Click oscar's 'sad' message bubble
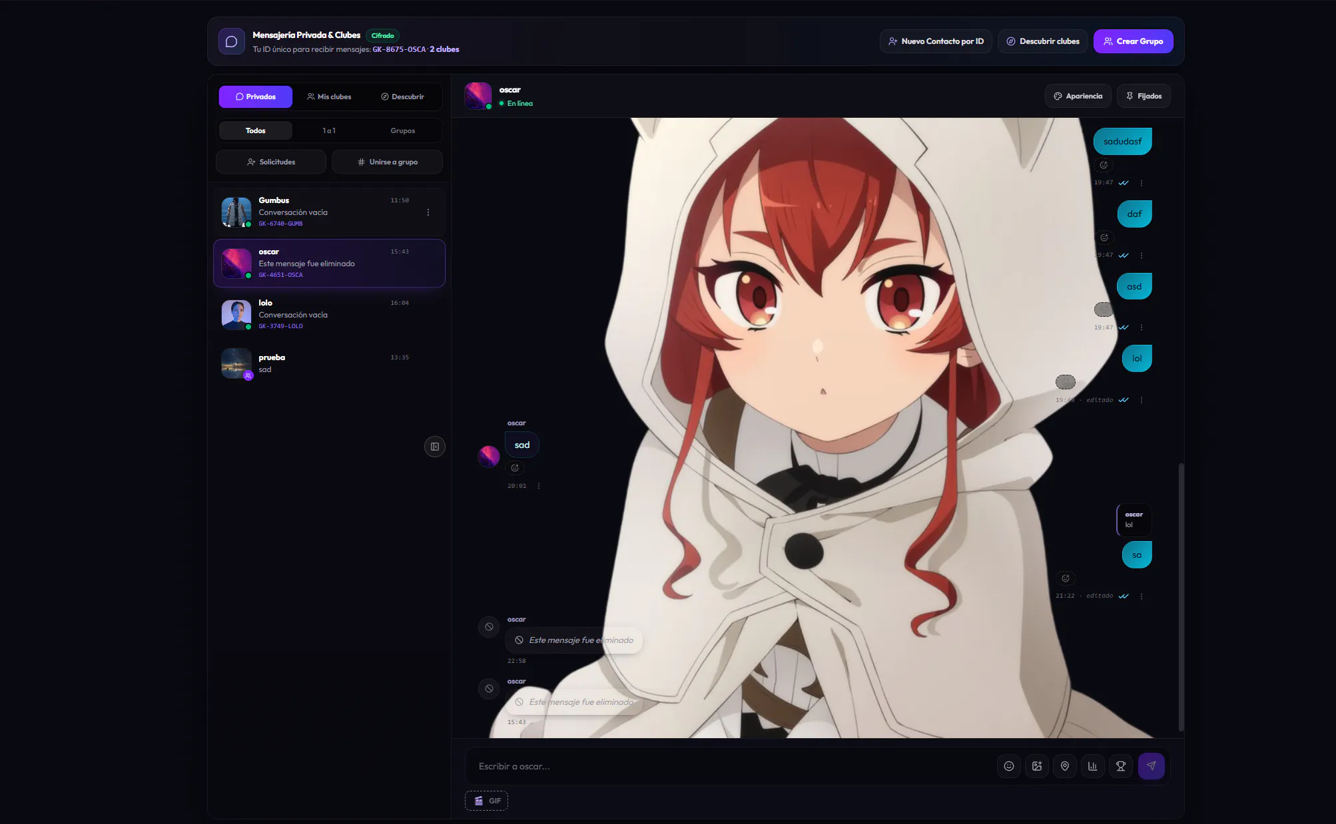 tap(522, 445)
